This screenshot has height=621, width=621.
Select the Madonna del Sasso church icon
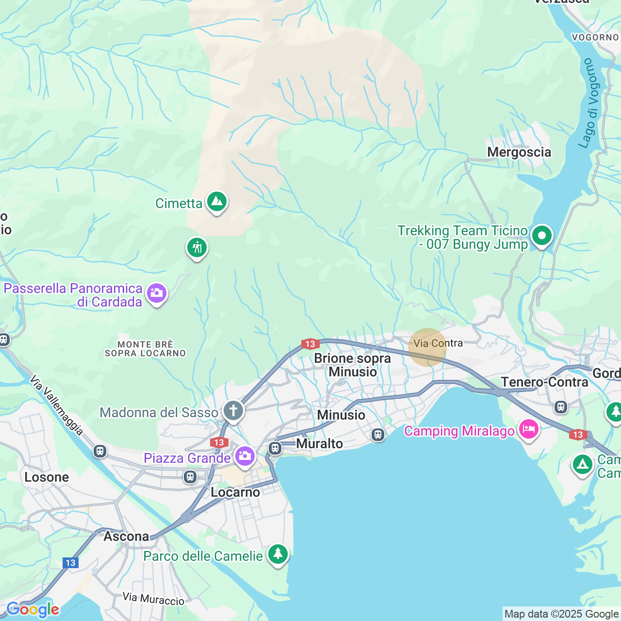(x=233, y=410)
